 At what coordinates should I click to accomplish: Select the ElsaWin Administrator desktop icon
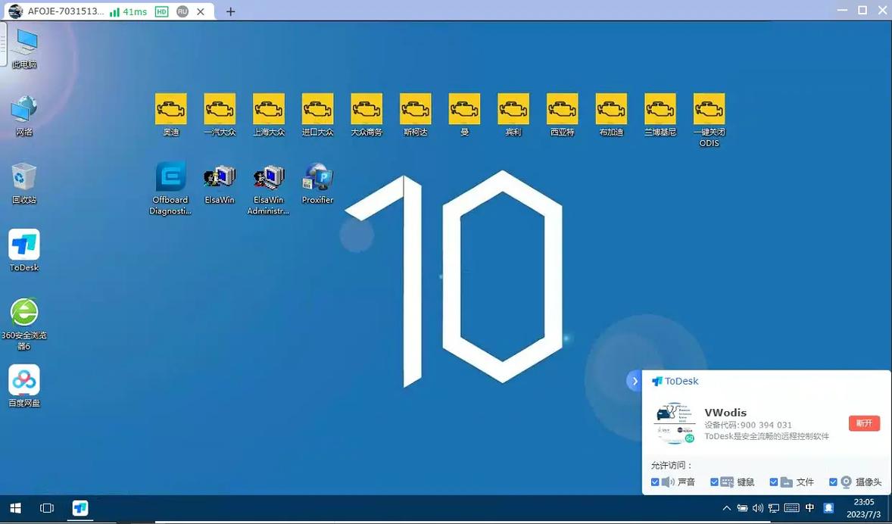[x=269, y=189]
